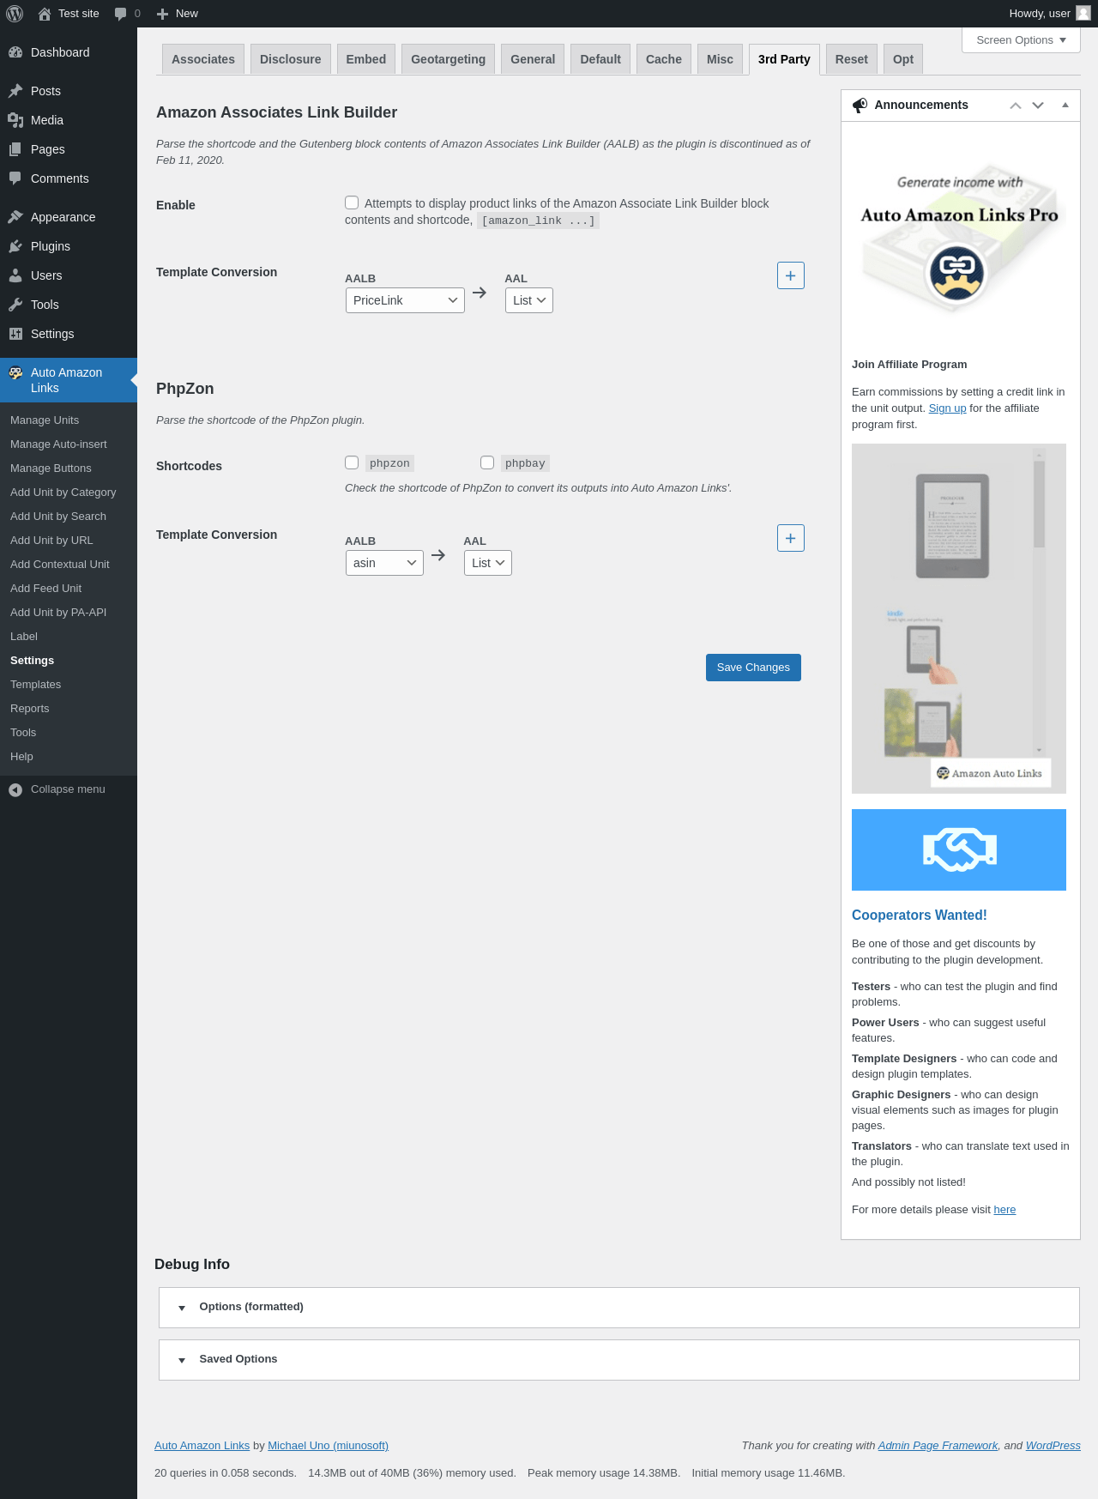Switch to the Disclosure tab

[x=291, y=59]
